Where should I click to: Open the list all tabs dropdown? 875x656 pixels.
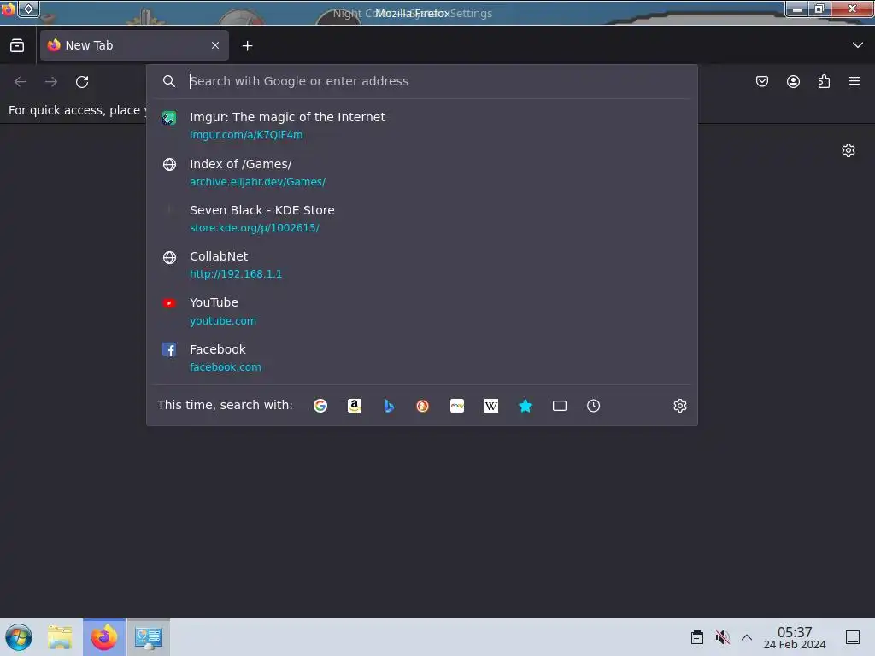pos(858,45)
